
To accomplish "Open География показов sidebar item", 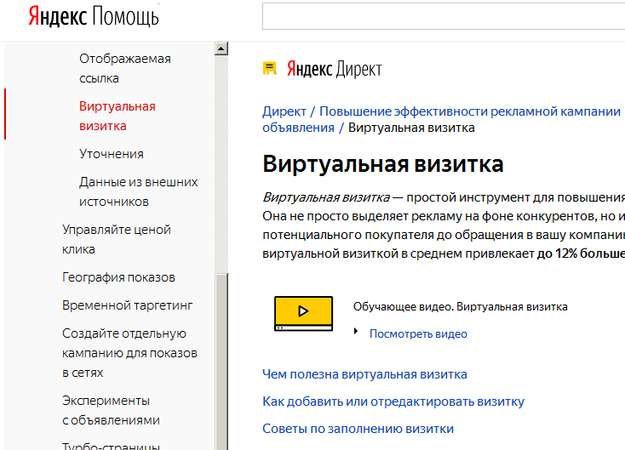I will (118, 277).
